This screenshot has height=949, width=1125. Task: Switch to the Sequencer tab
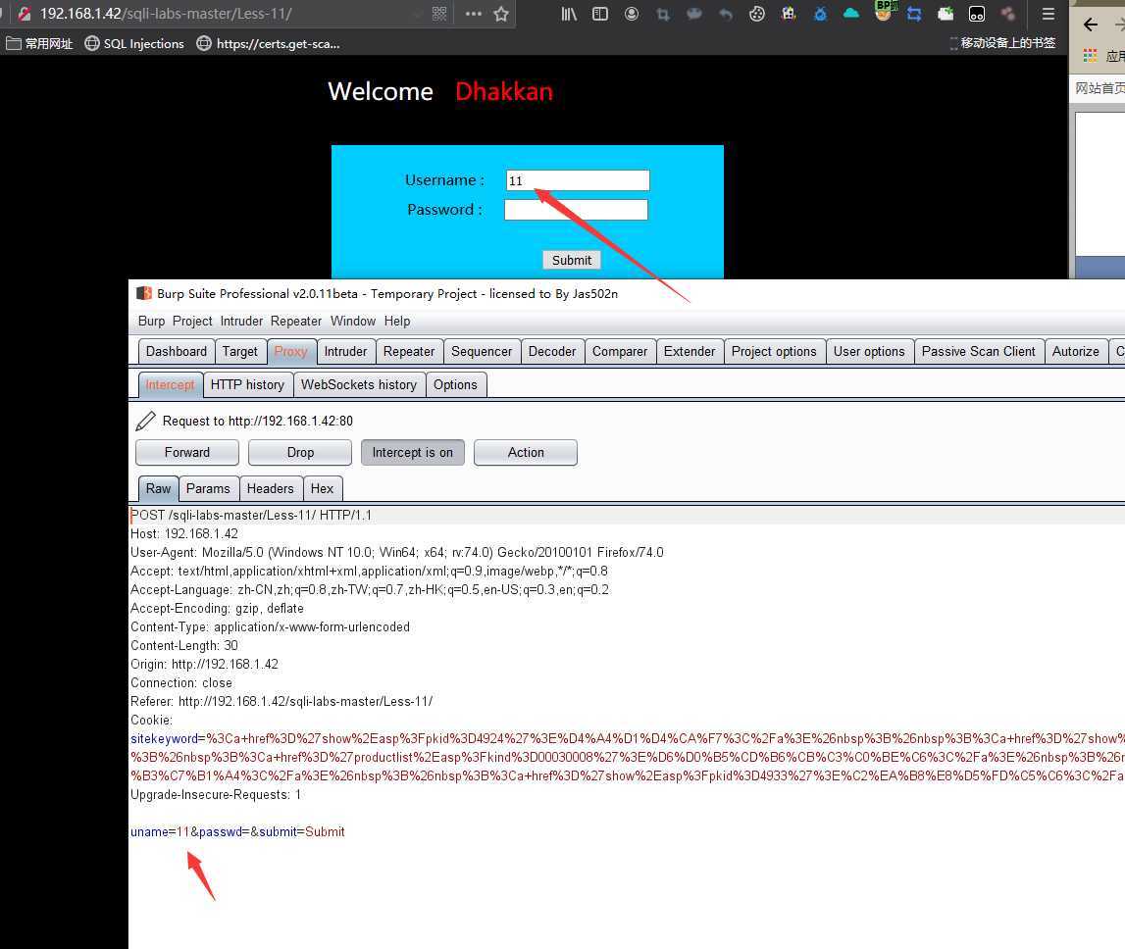point(482,352)
